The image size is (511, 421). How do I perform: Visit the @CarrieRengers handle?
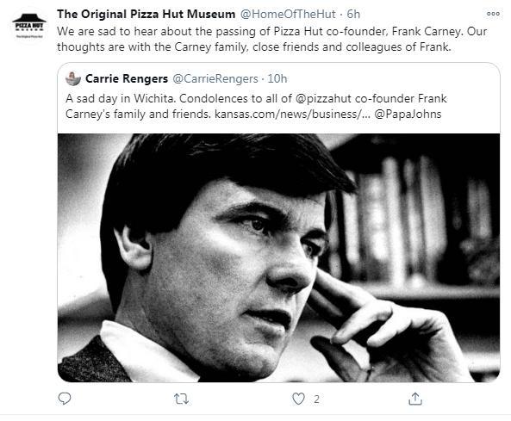(215, 79)
